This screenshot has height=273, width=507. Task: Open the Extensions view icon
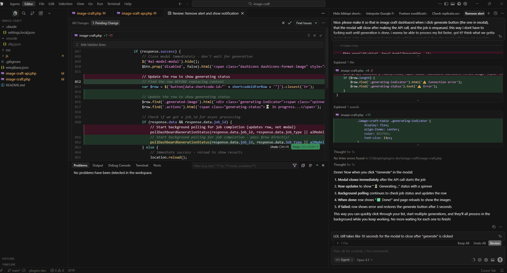point(41,13)
